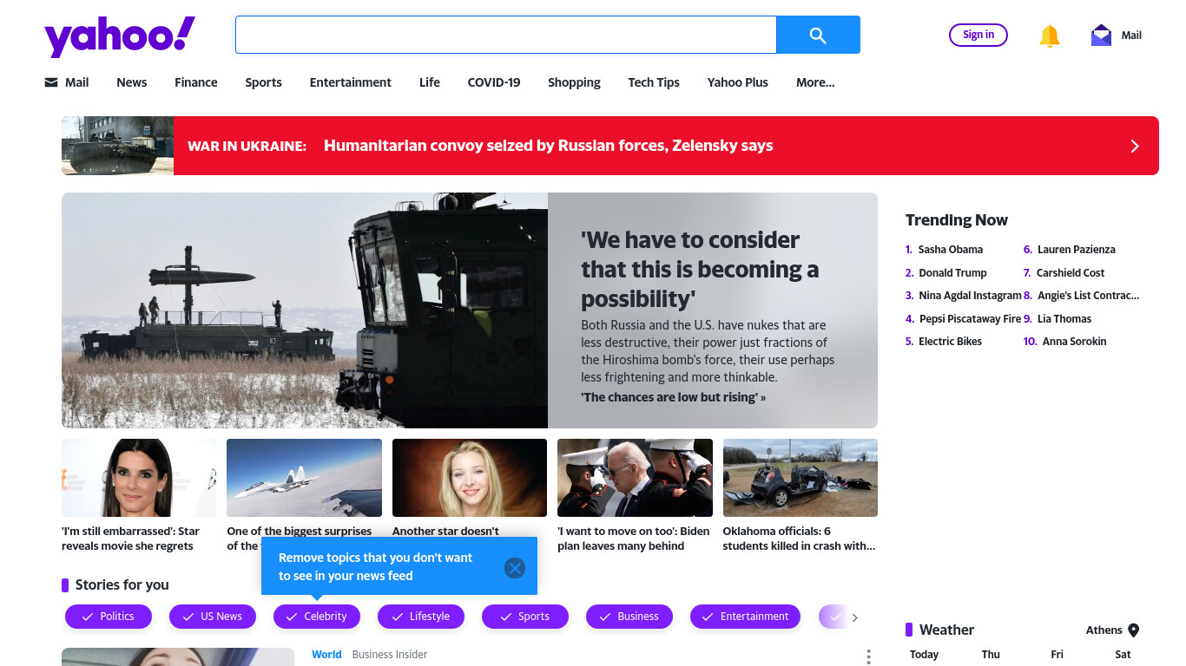Toggle the US News topic chip

click(x=213, y=617)
